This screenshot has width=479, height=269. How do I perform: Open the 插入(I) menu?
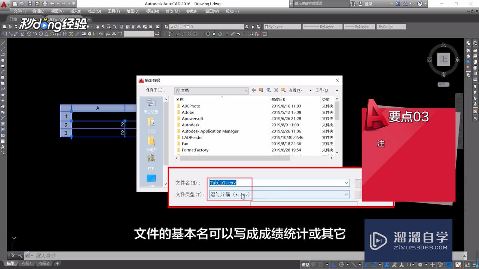[76, 11]
